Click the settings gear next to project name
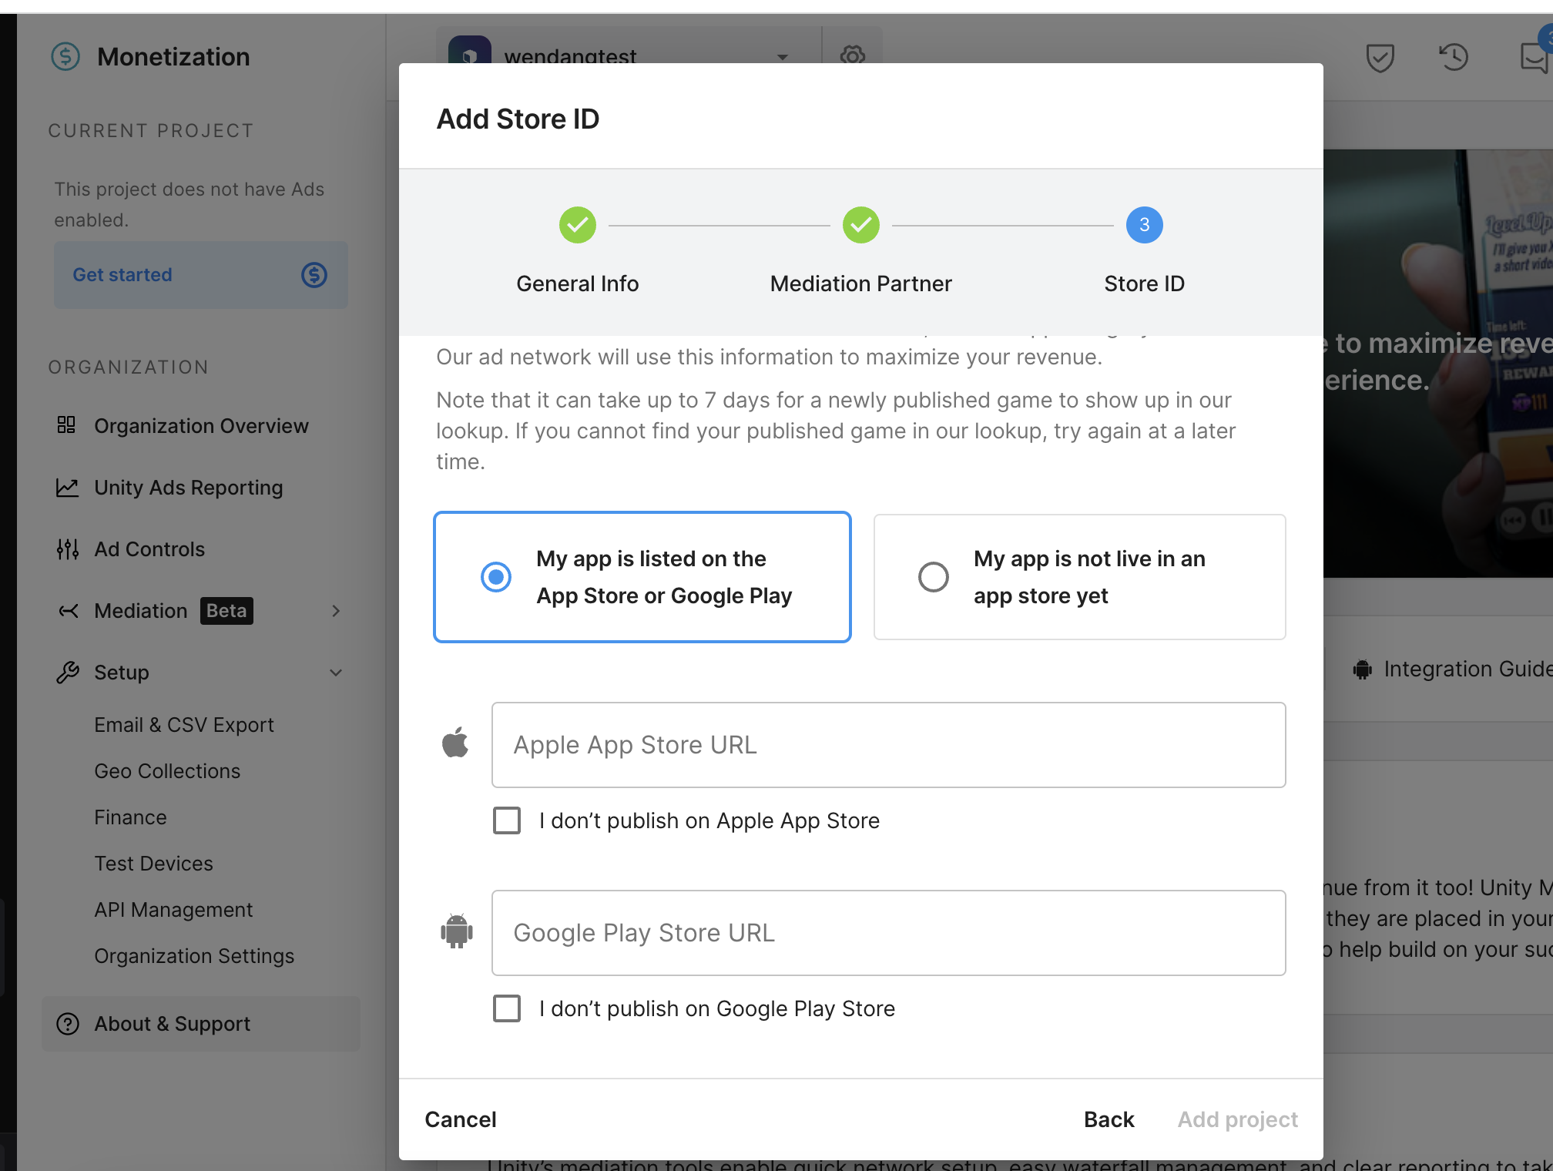This screenshot has height=1171, width=1553. 852,55
